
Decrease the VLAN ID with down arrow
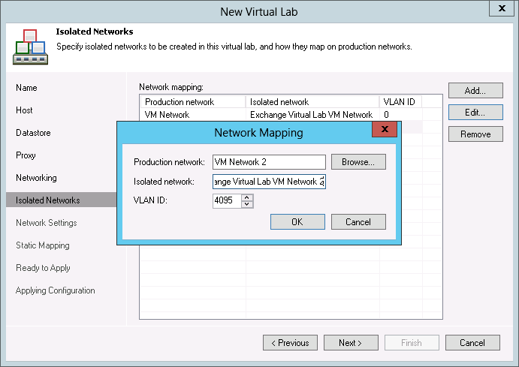247,204
